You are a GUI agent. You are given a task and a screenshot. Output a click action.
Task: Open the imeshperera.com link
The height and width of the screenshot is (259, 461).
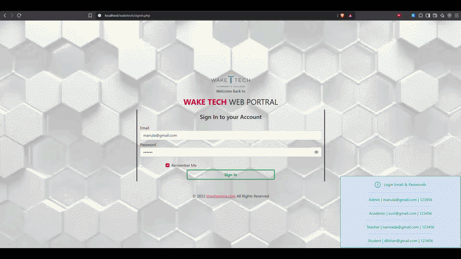tap(221, 196)
